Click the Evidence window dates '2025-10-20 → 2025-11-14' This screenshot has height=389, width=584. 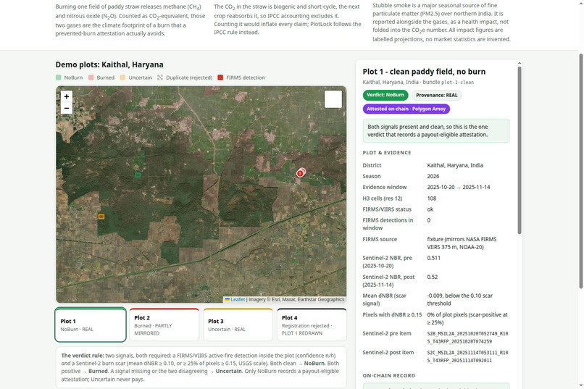pos(459,187)
